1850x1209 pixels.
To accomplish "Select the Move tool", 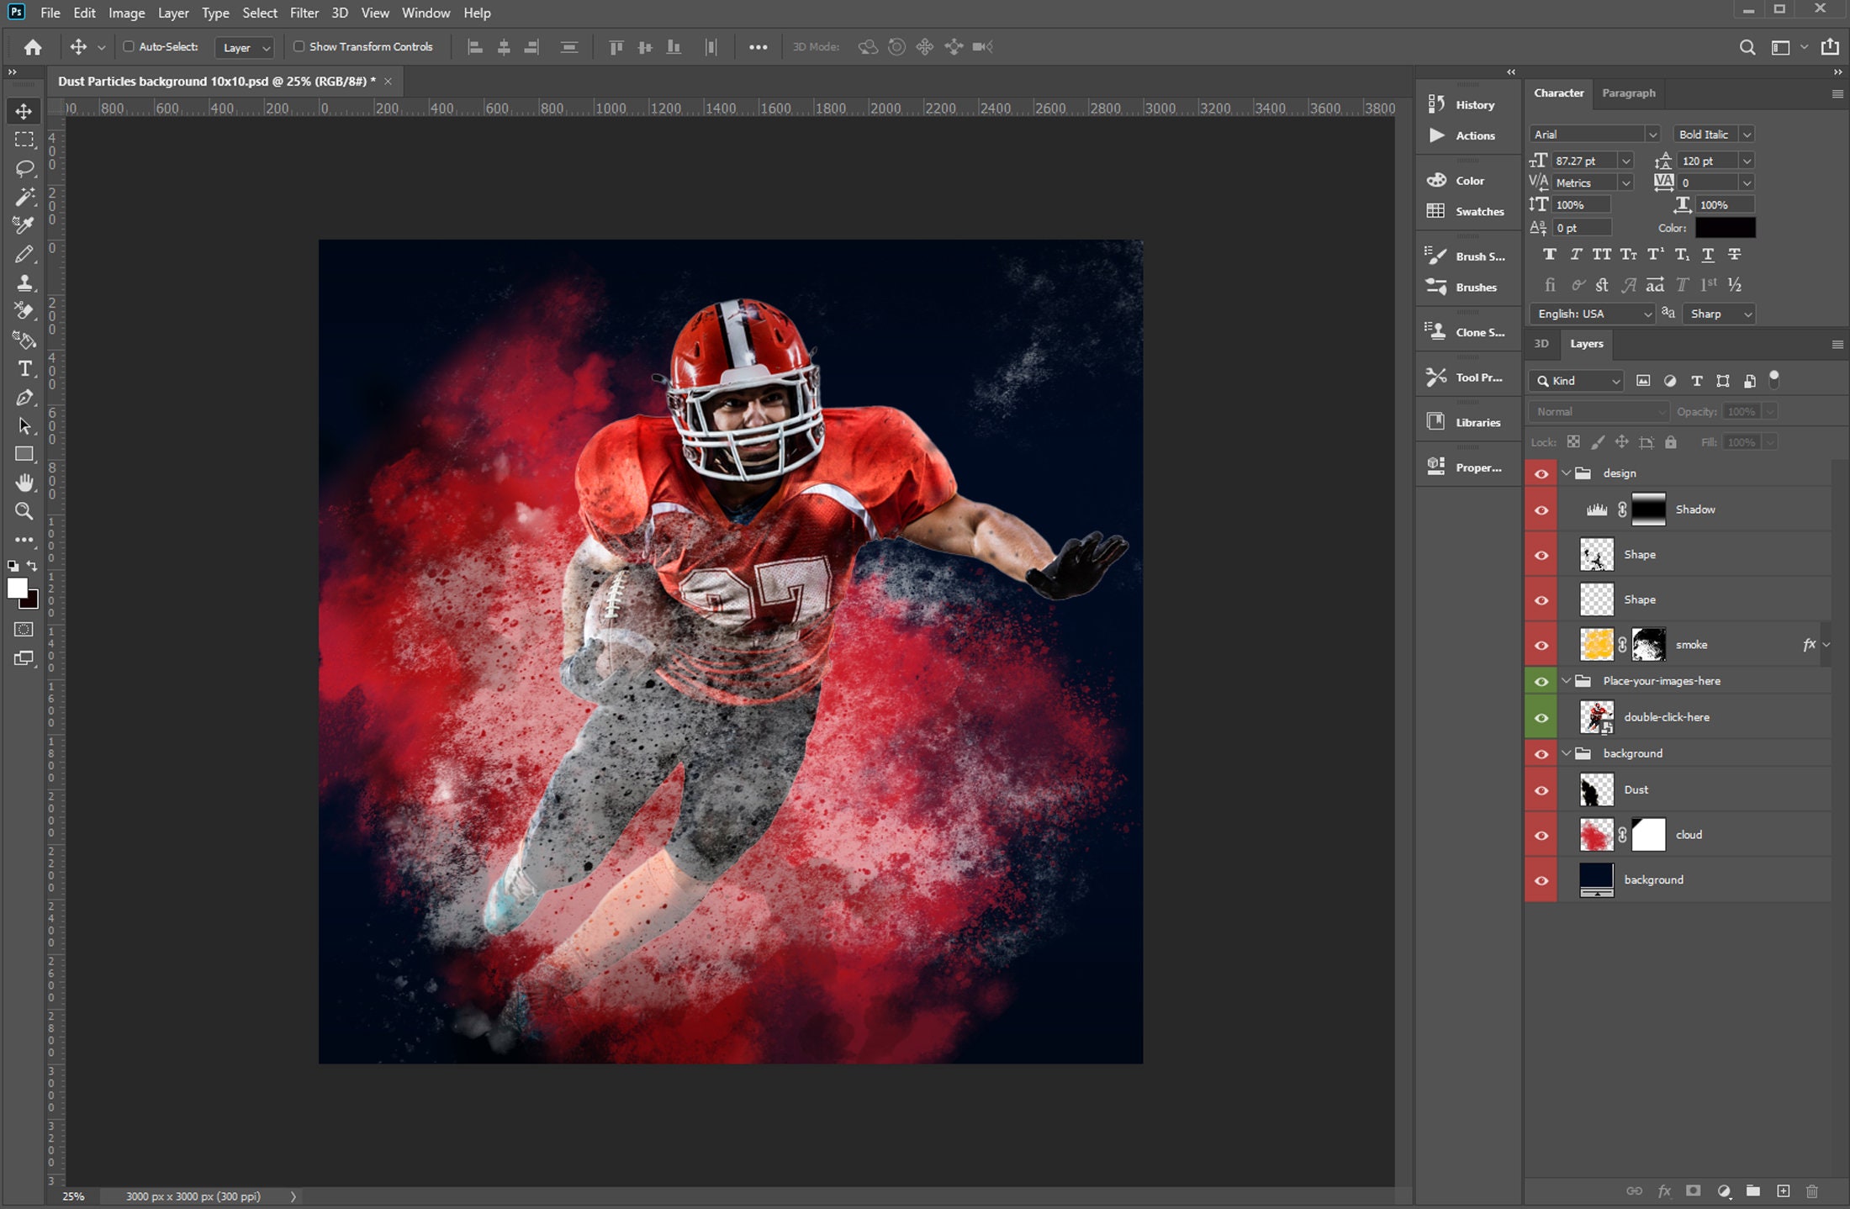I will click(x=24, y=110).
